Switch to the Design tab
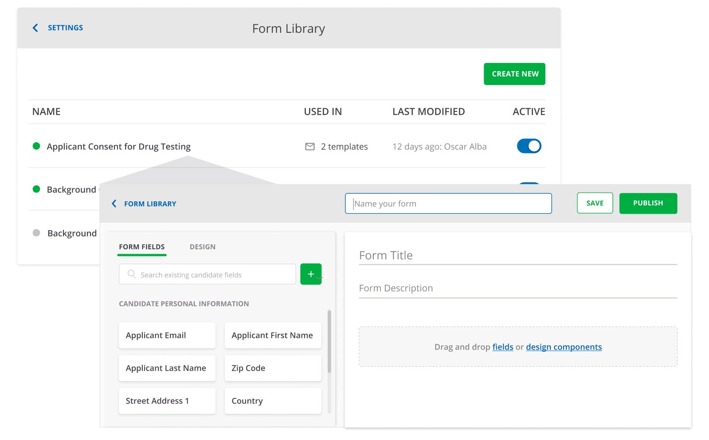Viewport: 709px width, 440px height. [202, 247]
